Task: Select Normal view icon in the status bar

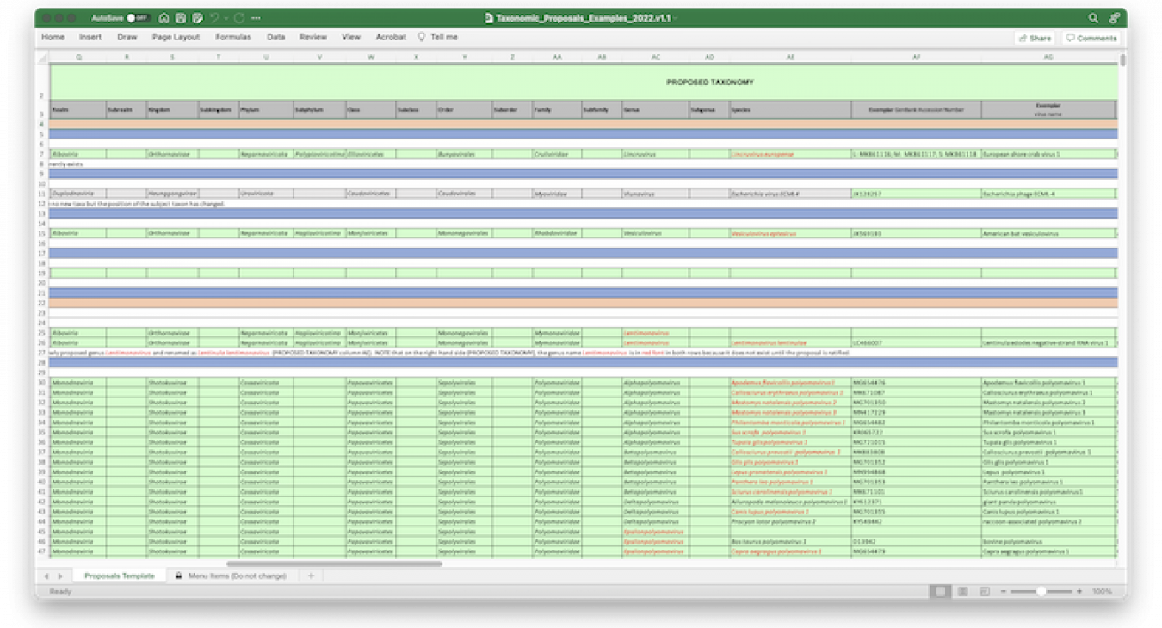Action: [940, 592]
